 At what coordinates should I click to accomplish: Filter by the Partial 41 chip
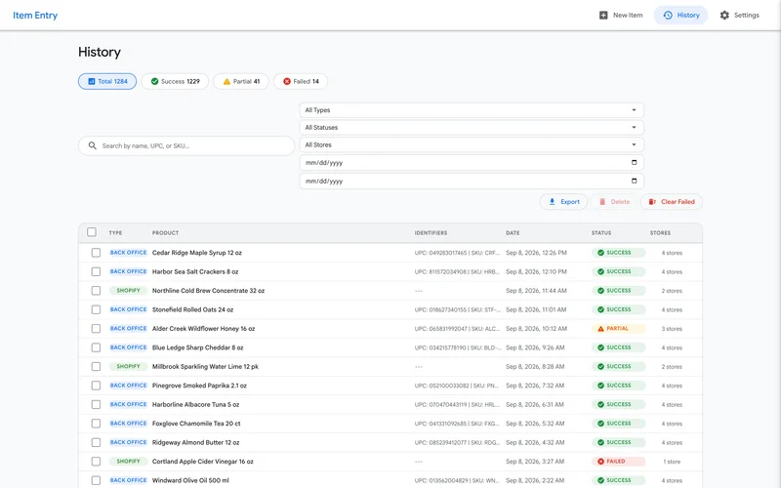pos(241,81)
